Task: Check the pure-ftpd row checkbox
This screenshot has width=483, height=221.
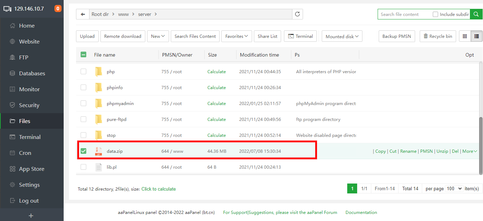Action: click(x=83, y=119)
